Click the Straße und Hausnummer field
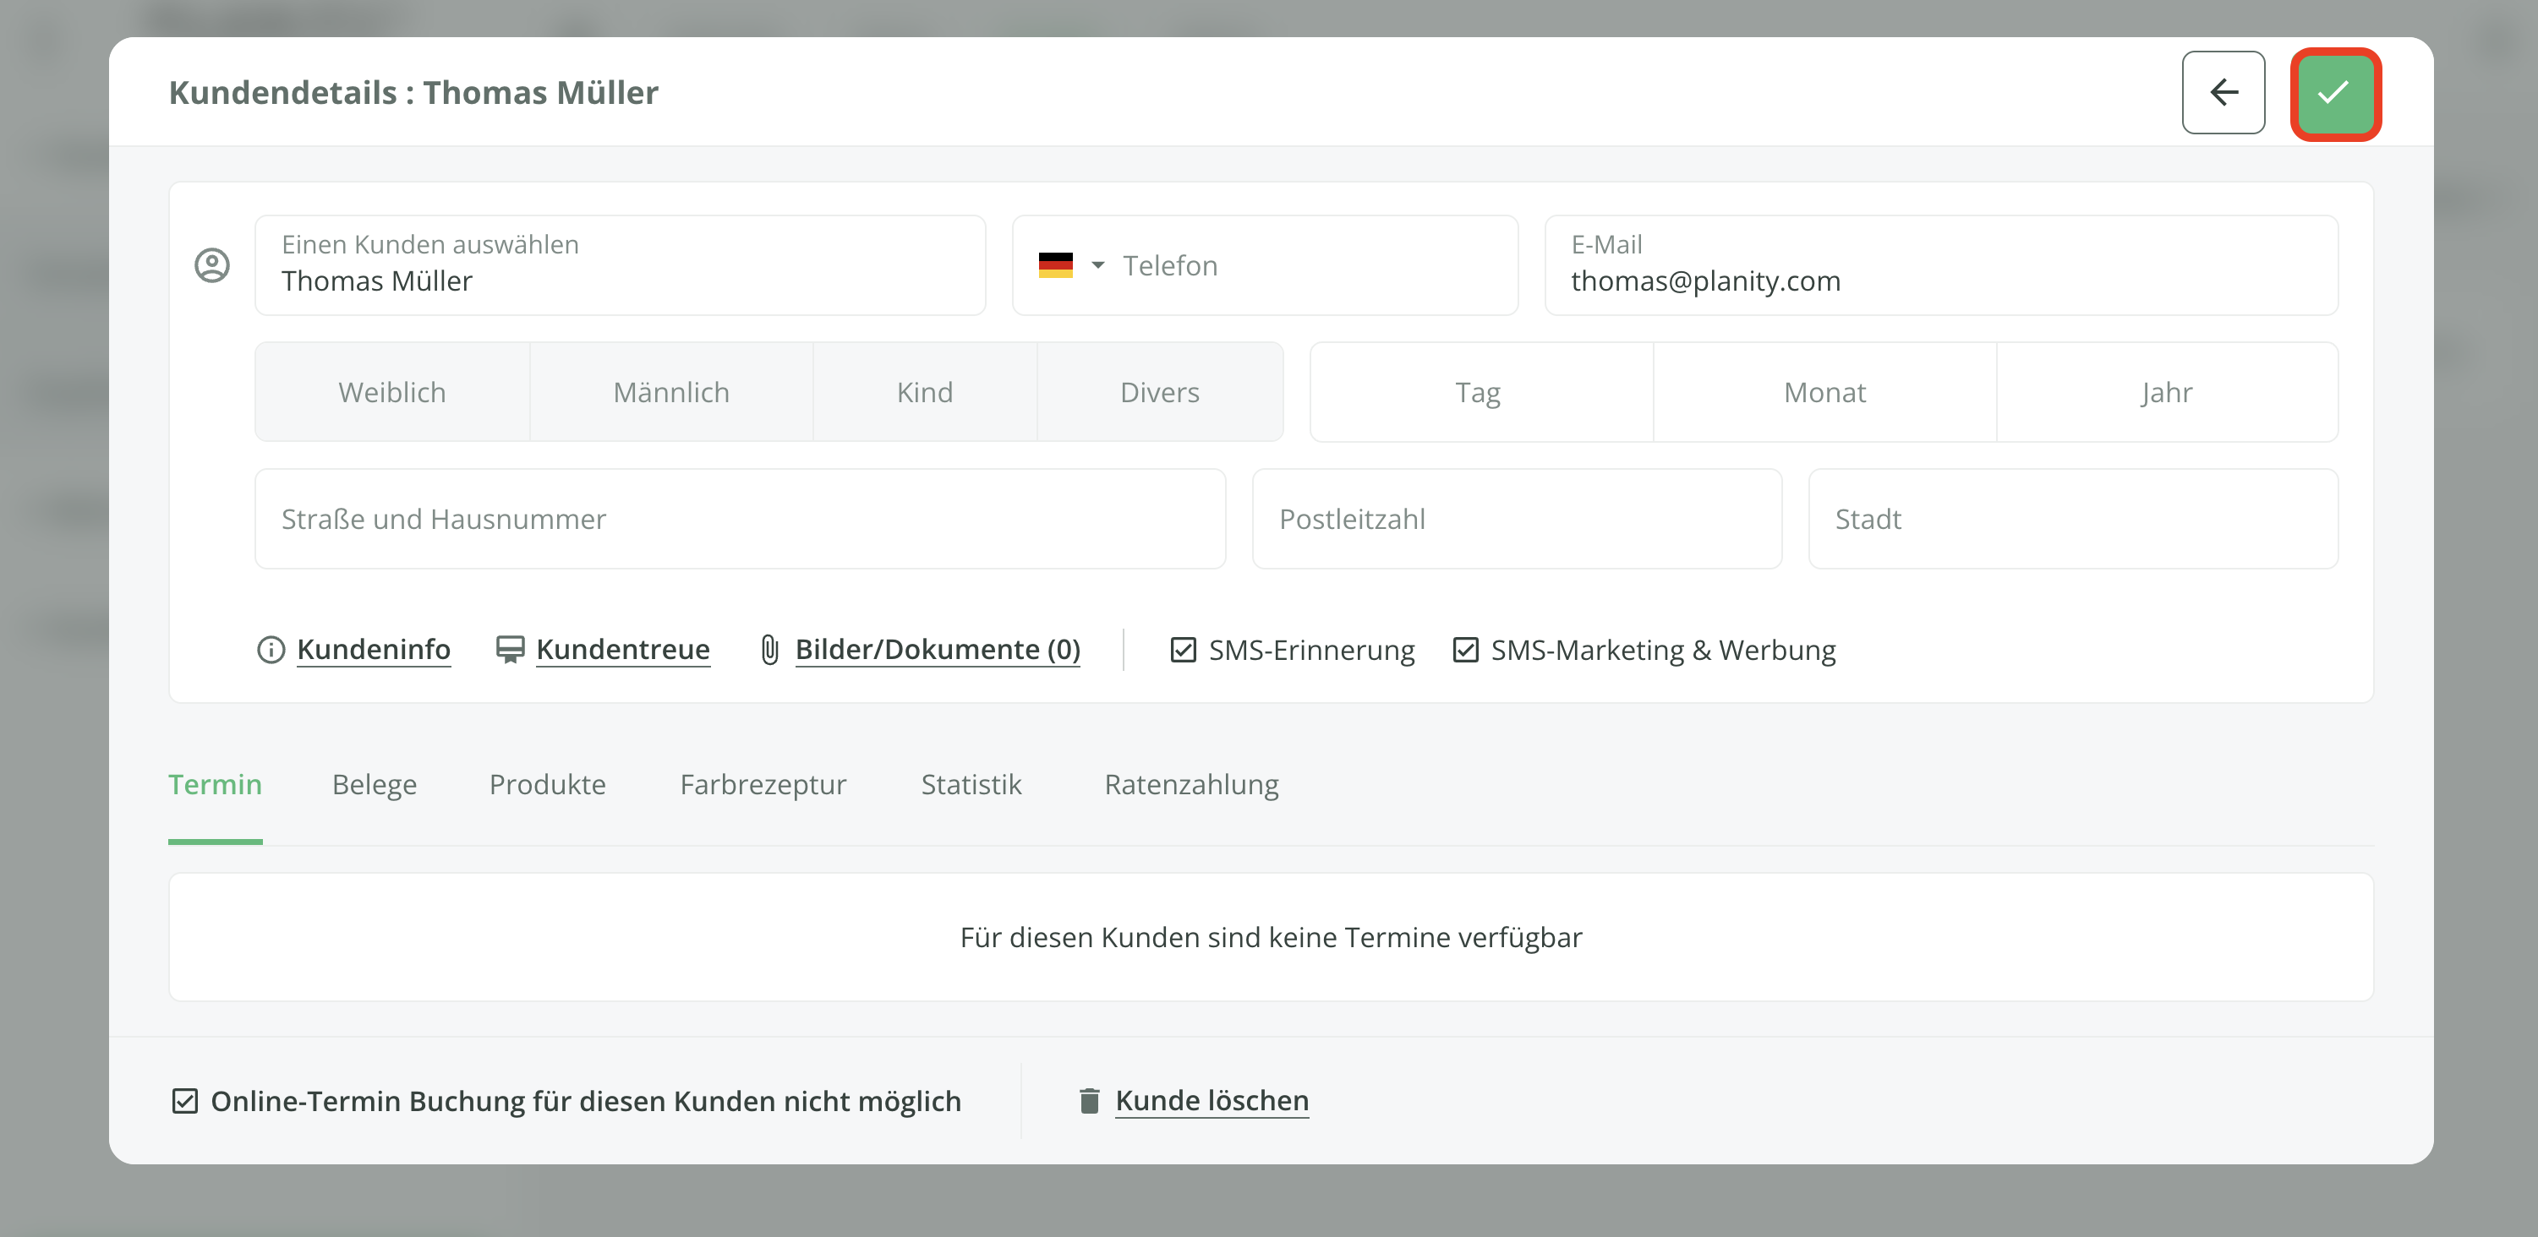The height and width of the screenshot is (1237, 2538). [x=739, y=519]
